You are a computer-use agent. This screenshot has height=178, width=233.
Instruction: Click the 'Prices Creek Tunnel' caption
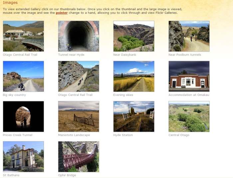(18, 135)
